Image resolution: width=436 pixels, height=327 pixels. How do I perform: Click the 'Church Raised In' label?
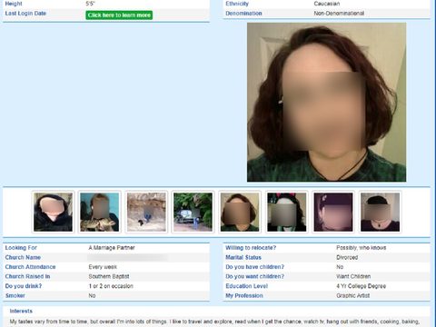pyautogui.click(x=27, y=276)
